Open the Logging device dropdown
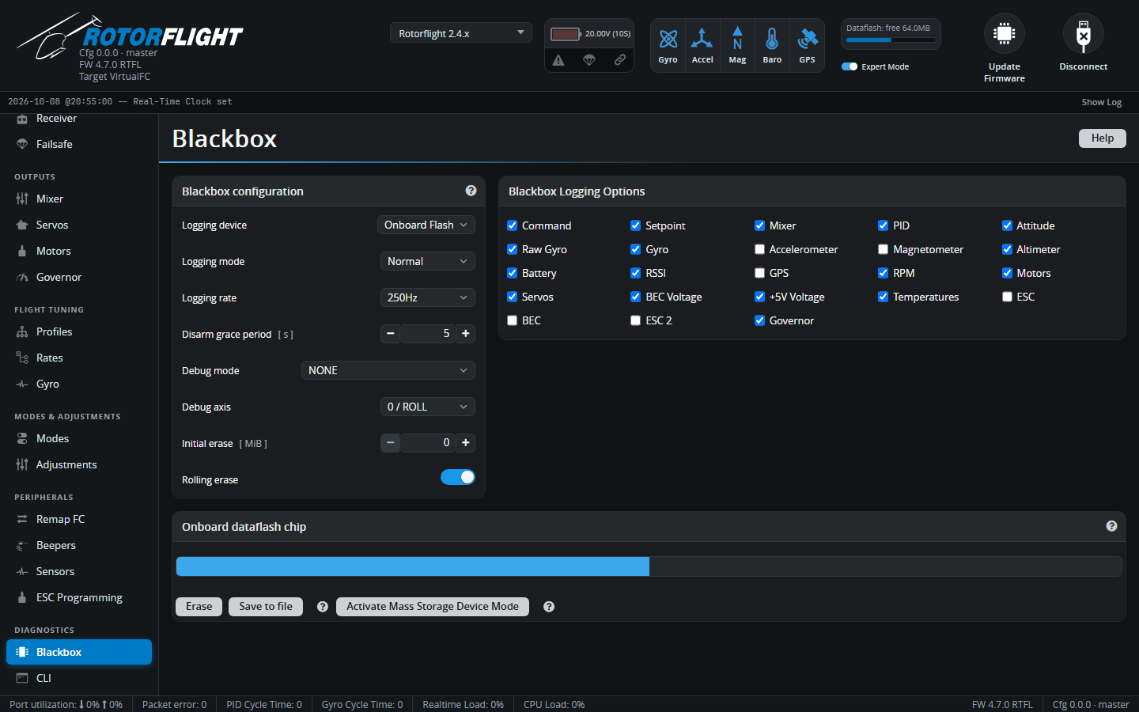Screen dimensions: 1139x712 point(426,225)
